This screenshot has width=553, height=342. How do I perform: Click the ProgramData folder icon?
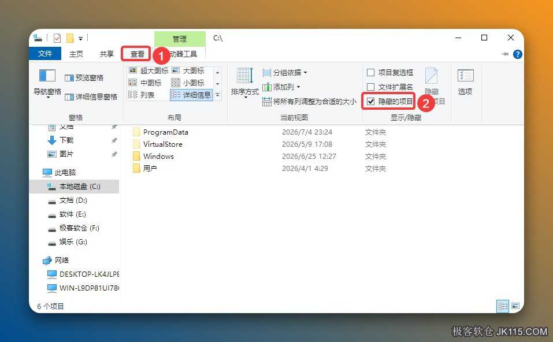(x=136, y=132)
